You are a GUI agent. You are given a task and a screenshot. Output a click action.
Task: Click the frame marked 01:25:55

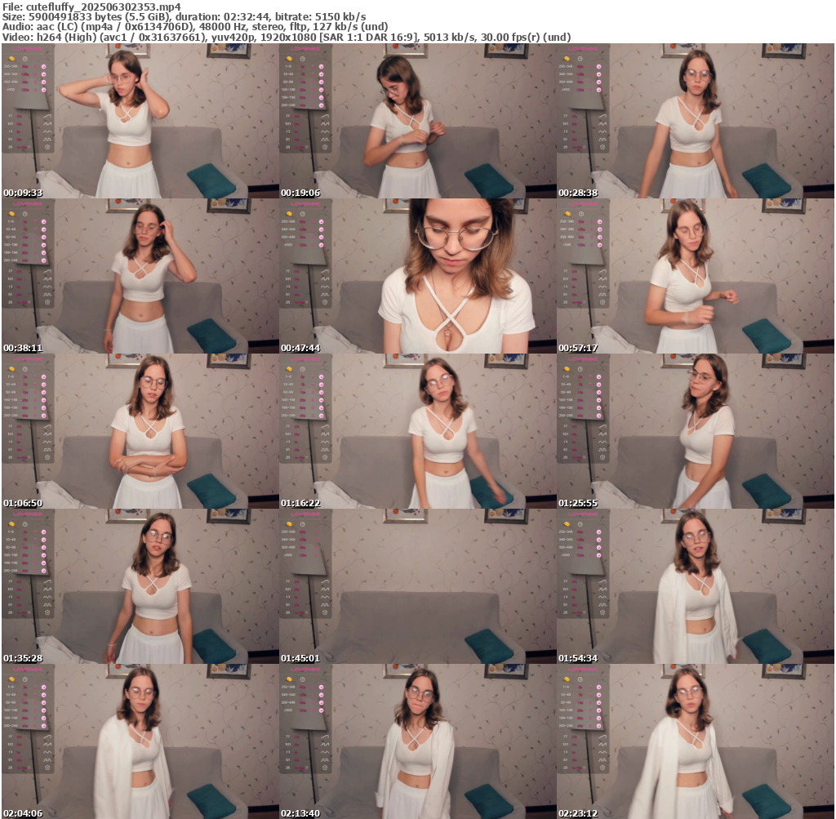[x=695, y=431]
